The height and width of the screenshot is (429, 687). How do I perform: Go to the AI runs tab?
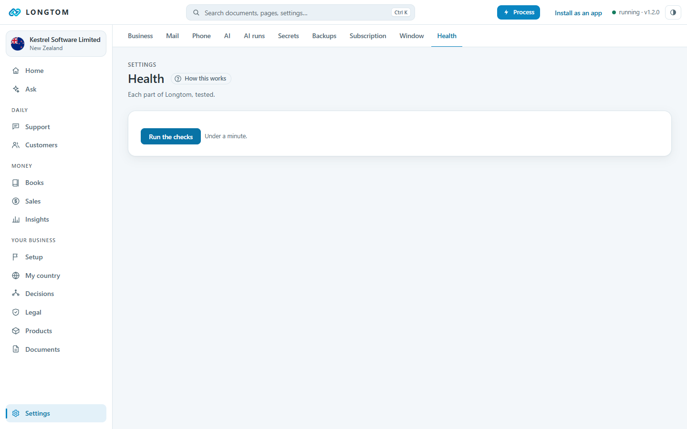254,36
